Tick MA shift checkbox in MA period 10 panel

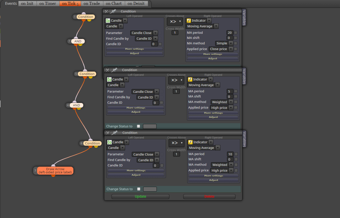tap(236, 160)
